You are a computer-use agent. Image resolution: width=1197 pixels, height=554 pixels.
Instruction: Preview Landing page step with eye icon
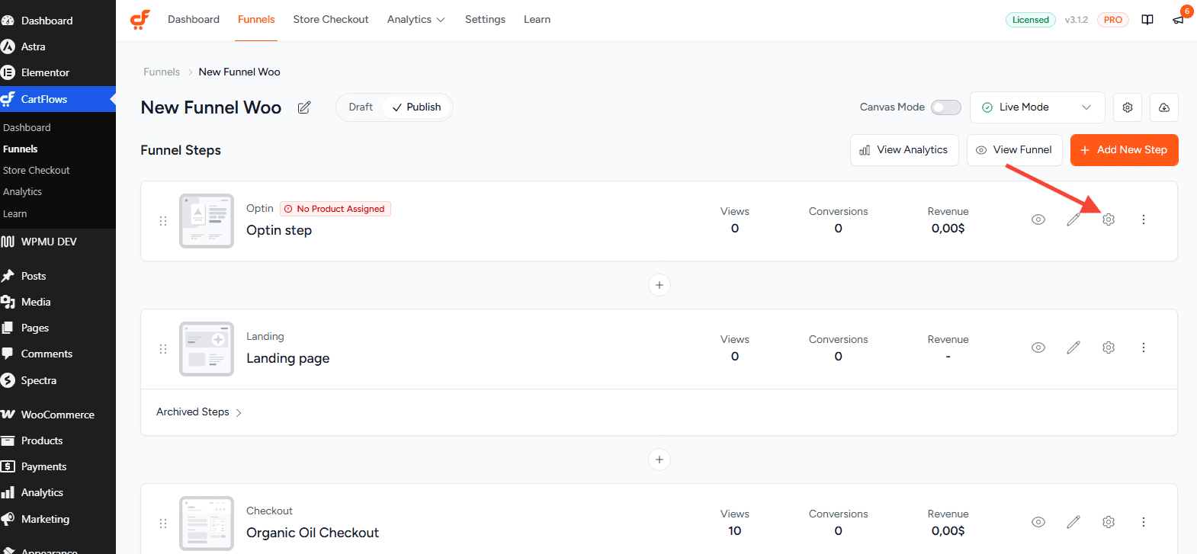point(1038,347)
